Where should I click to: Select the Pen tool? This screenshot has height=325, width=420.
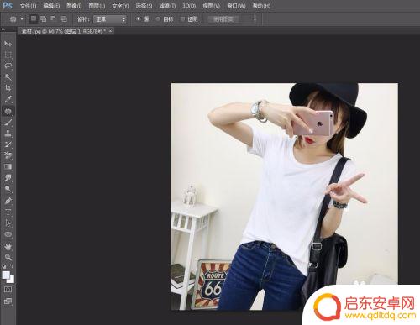(8, 201)
